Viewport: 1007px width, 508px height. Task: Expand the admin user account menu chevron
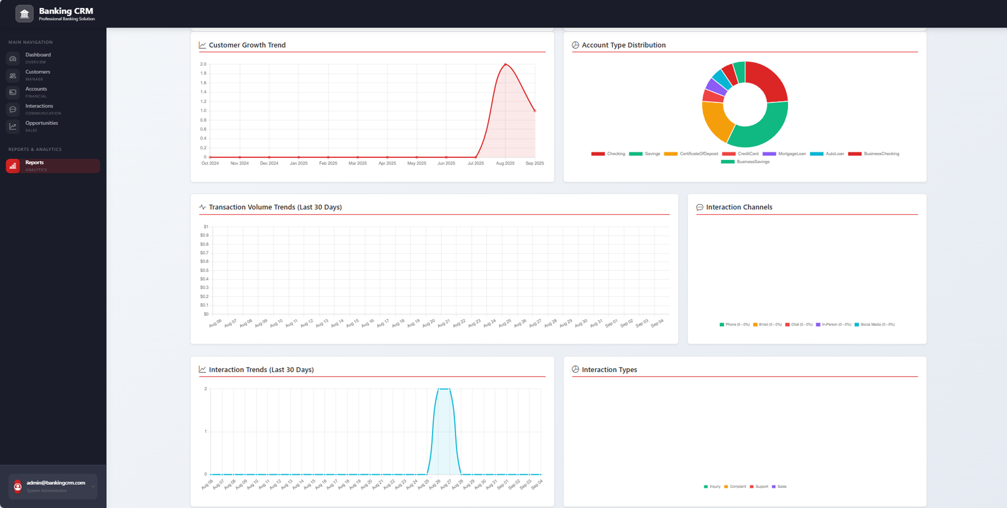93,486
